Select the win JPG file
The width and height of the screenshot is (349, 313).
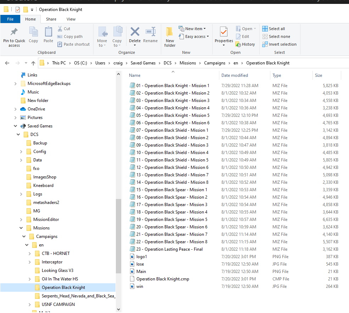pos(140,286)
